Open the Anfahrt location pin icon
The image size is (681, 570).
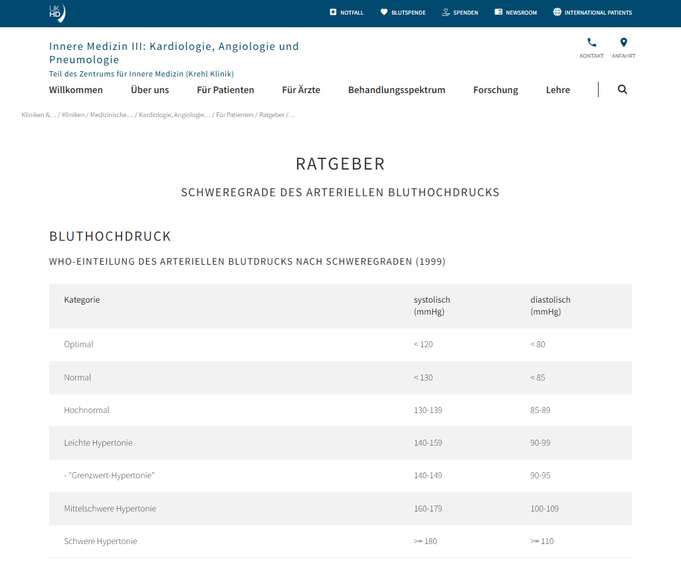pyautogui.click(x=624, y=43)
